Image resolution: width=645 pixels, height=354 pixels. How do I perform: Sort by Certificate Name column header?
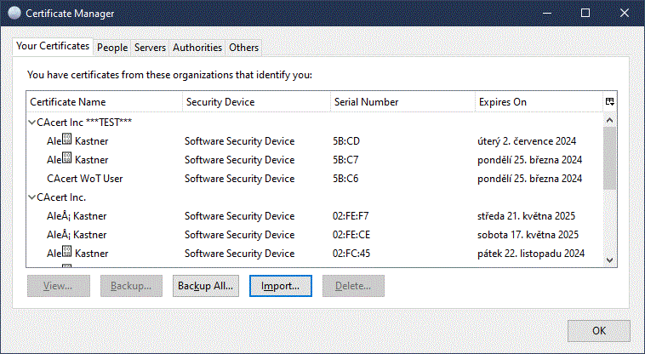point(104,102)
